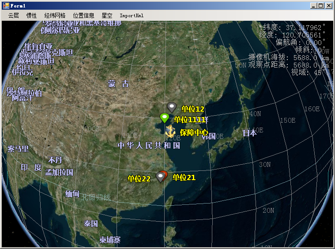335x249 pixels.
Task: Click the yellow 单位12 label
Action: [193, 109]
